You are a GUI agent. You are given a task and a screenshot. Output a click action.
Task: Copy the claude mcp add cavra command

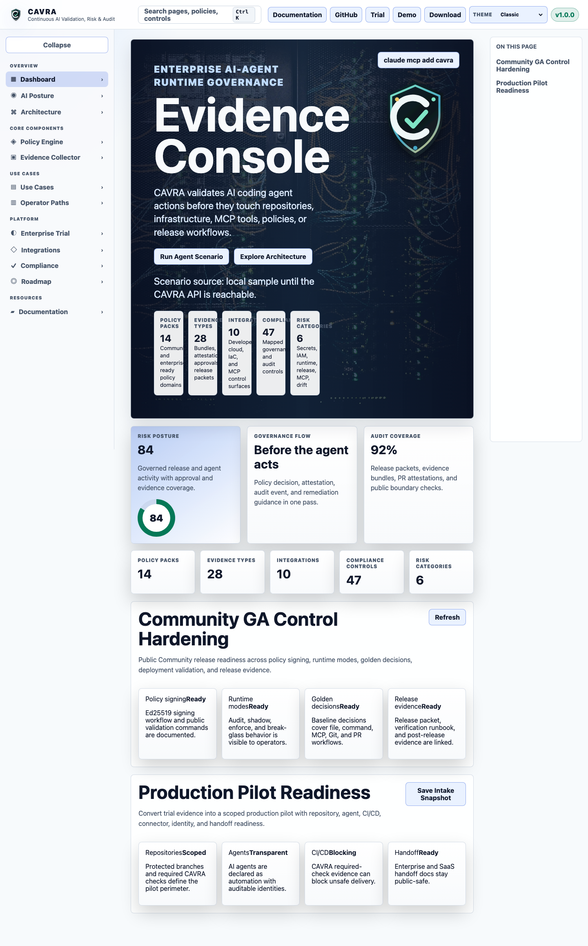click(x=419, y=60)
